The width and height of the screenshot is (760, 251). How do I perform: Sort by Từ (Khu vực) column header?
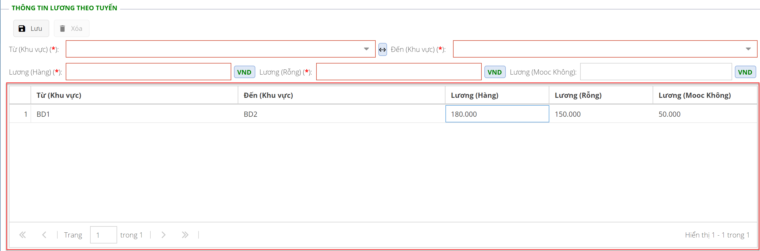(x=59, y=95)
